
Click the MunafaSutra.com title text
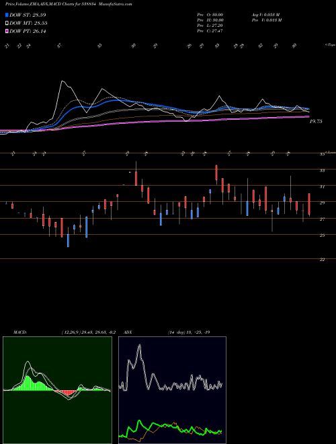(116, 5)
